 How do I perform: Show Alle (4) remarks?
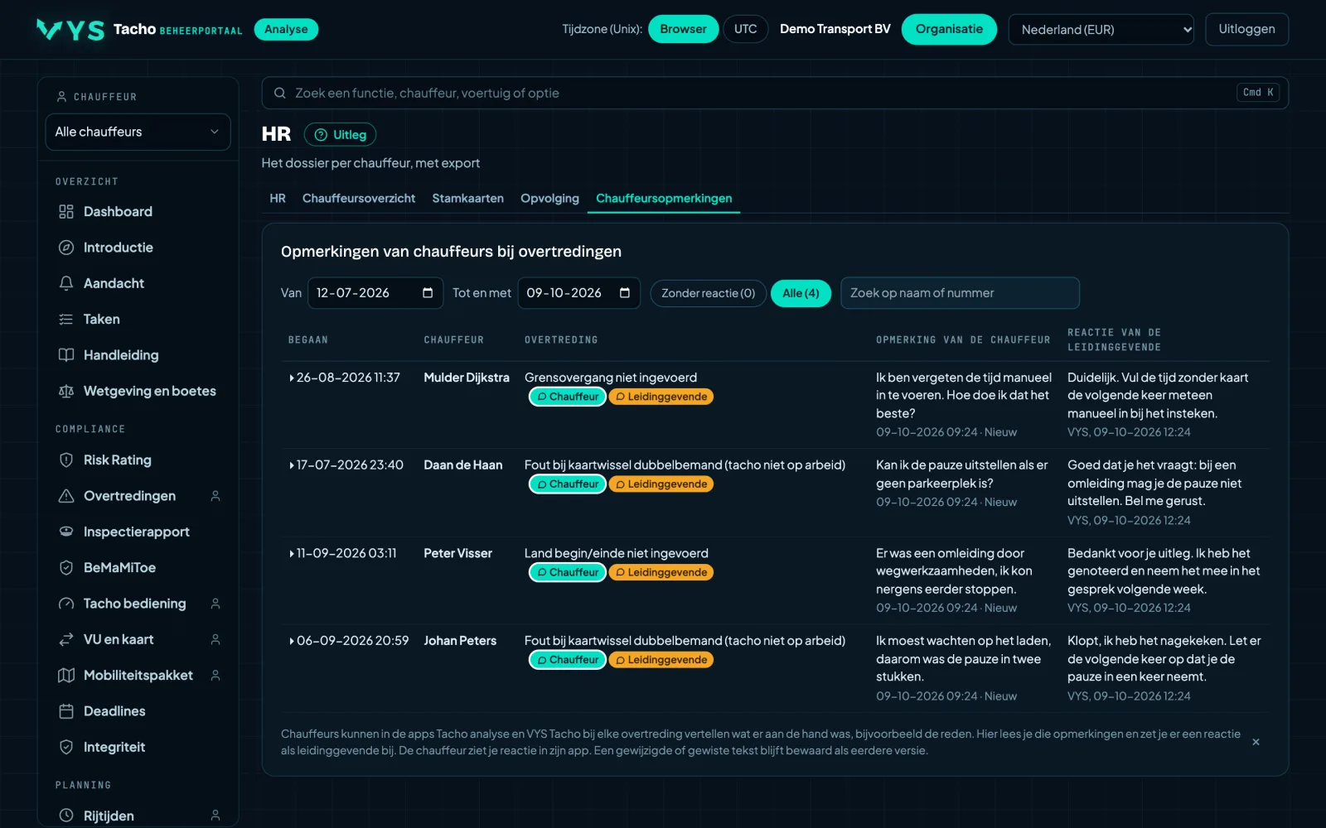pyautogui.click(x=801, y=293)
